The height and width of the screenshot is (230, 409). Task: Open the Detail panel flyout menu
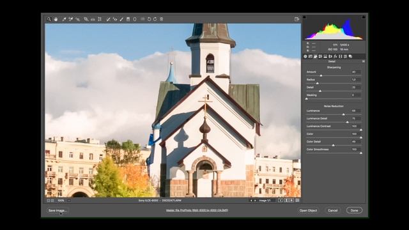tap(364, 61)
